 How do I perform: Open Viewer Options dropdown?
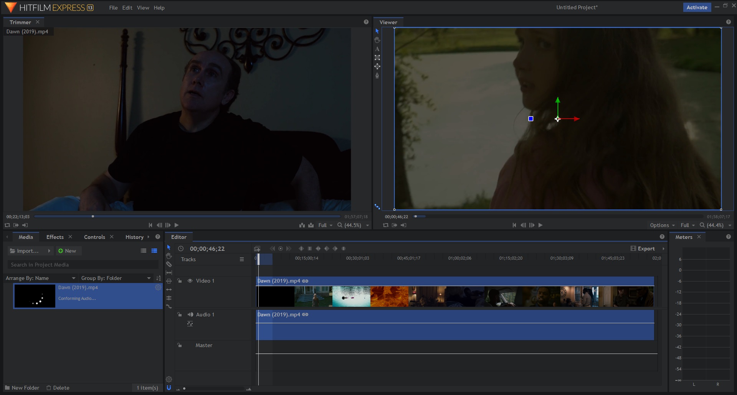pos(662,225)
